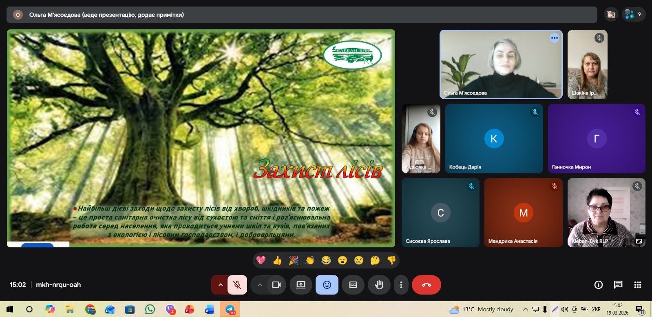Open the three-dot more options menu

click(401, 285)
